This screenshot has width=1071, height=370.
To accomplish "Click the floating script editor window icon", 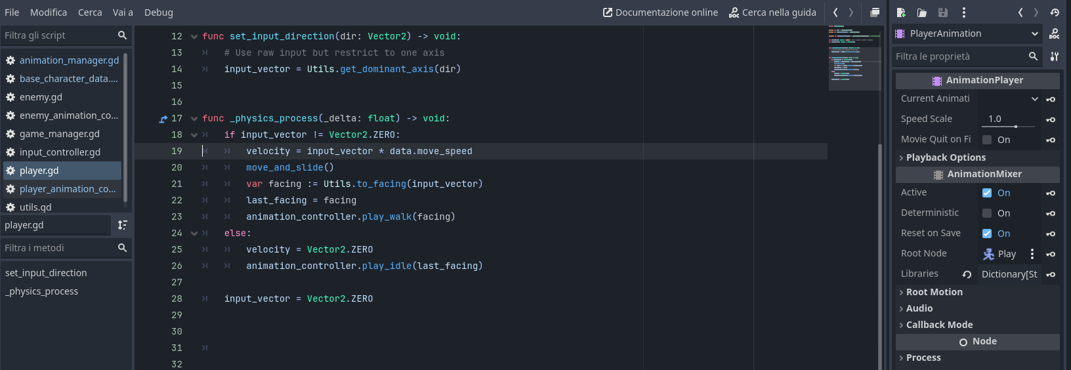I will [875, 12].
